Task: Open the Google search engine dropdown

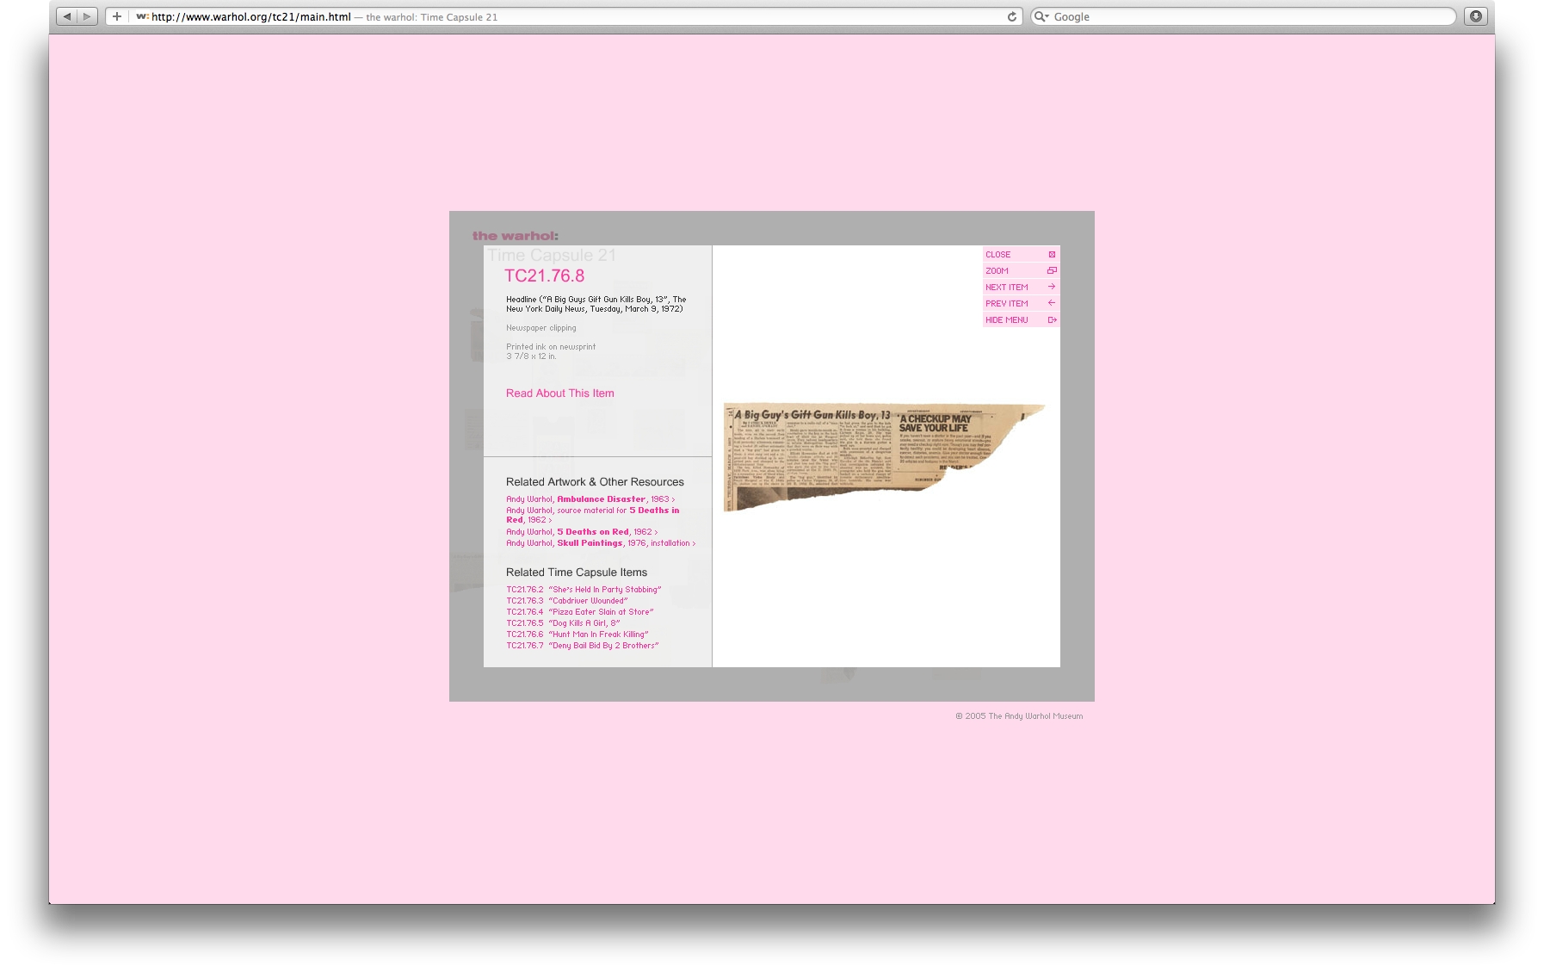Action: 1042,15
